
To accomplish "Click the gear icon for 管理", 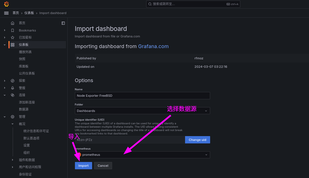I will click(x=13, y=117).
